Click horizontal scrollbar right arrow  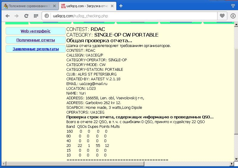coord(231,164)
